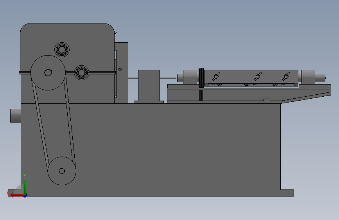Image resolution: width=339 pixels, height=220 pixels.
Task: Select the bearing right of the upper pulley
Action: (82, 72)
